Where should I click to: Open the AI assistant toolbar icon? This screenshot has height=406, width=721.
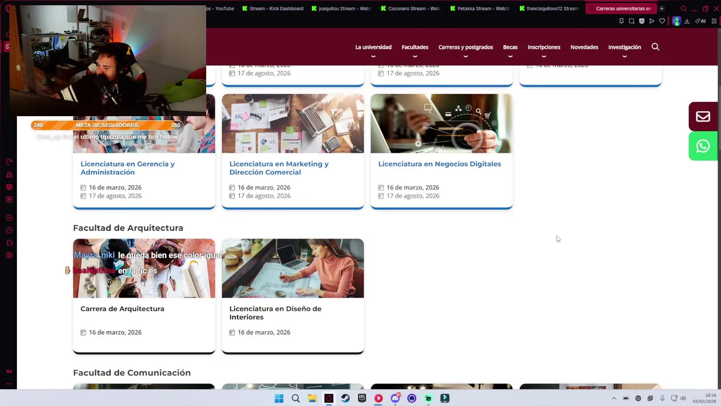pyautogui.click(x=700, y=21)
